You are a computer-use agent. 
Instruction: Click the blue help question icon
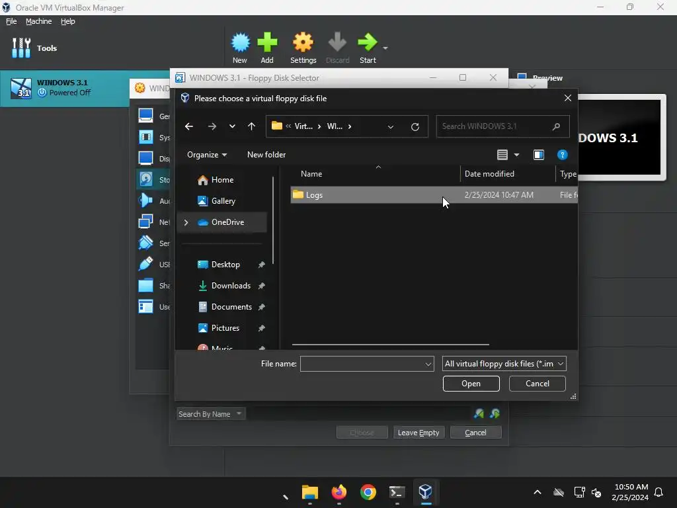pos(562,155)
